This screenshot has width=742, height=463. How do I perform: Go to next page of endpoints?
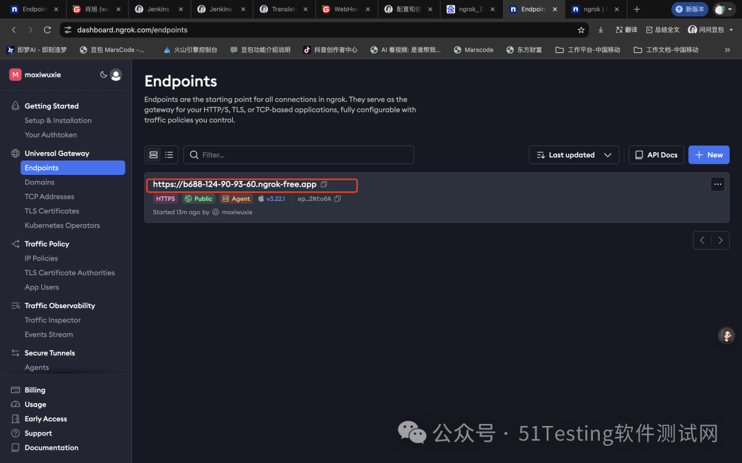720,241
